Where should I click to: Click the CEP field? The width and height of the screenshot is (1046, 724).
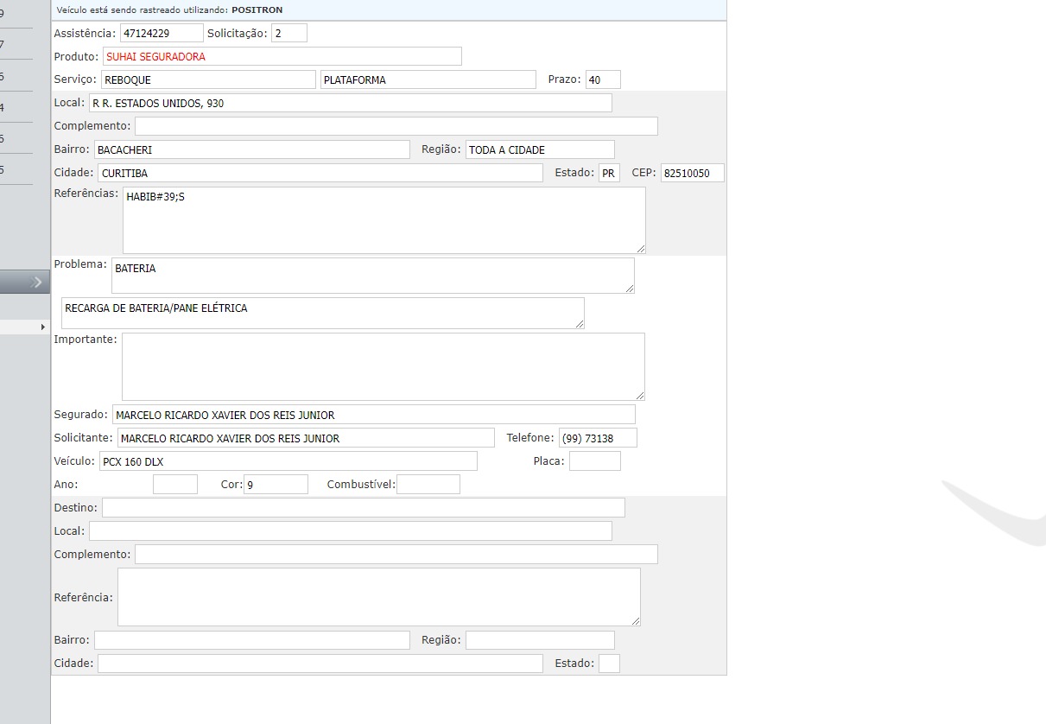click(692, 174)
